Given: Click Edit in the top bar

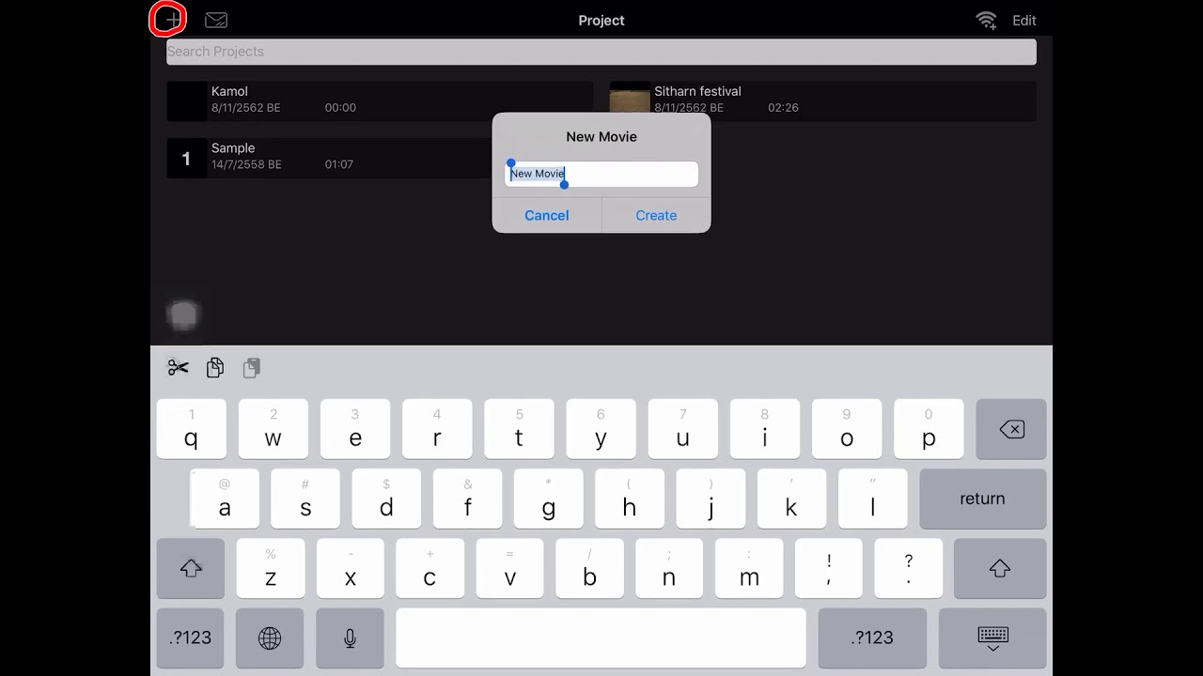Looking at the screenshot, I should (1024, 20).
